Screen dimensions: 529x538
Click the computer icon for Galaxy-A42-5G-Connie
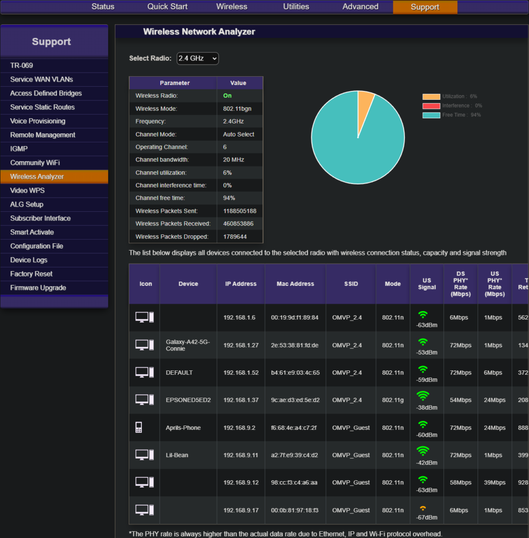point(144,345)
